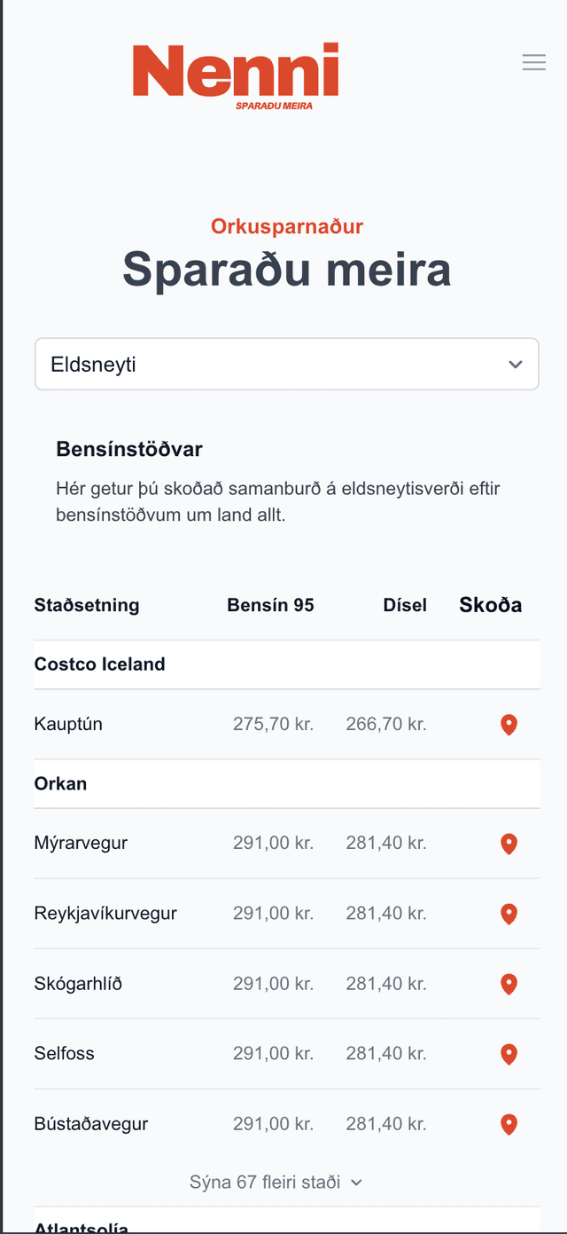567x1234 pixels.
Task: Expand Sýna 67 fleiri staði
Action: (x=276, y=1182)
